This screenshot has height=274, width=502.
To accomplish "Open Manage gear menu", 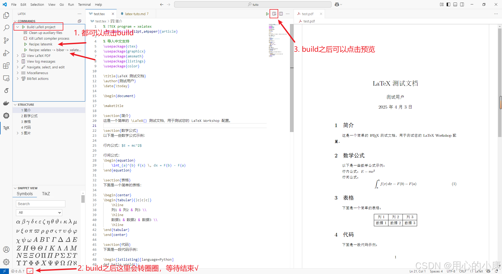I will coord(6,262).
